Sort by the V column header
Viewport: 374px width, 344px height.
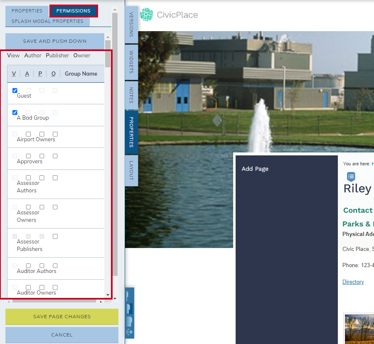[14, 74]
